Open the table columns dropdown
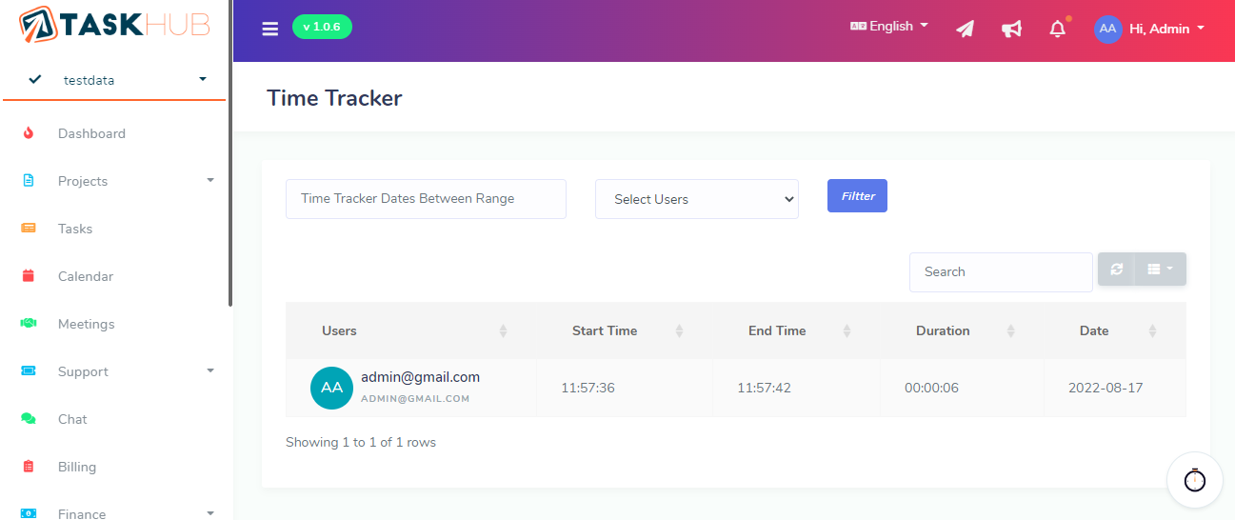The height and width of the screenshot is (520, 1235). [1160, 270]
